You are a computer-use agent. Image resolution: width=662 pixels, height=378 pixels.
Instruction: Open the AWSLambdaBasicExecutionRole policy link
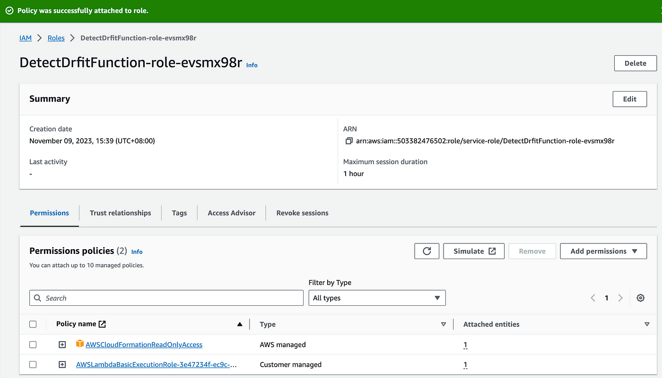(157, 364)
